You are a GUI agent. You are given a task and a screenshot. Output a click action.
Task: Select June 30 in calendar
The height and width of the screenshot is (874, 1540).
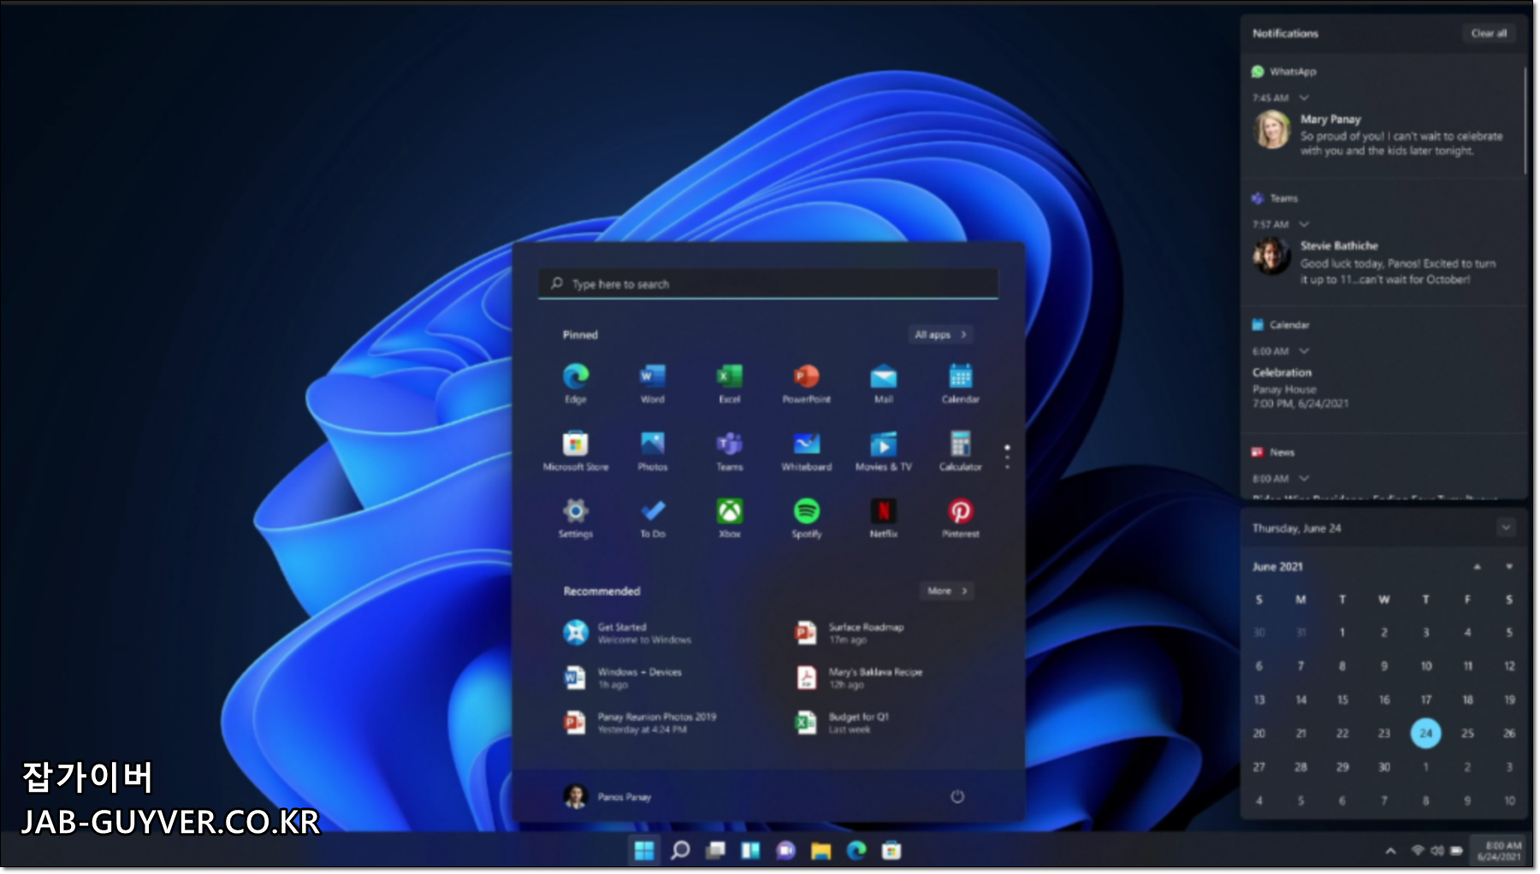pos(1384,767)
